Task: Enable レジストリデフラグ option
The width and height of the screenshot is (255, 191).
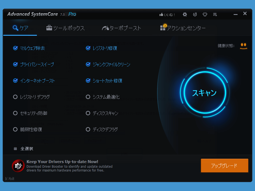Action: click(x=15, y=97)
